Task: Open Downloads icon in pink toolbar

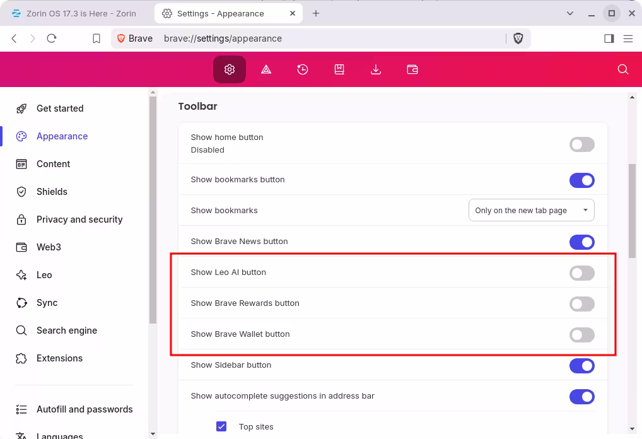Action: click(376, 69)
